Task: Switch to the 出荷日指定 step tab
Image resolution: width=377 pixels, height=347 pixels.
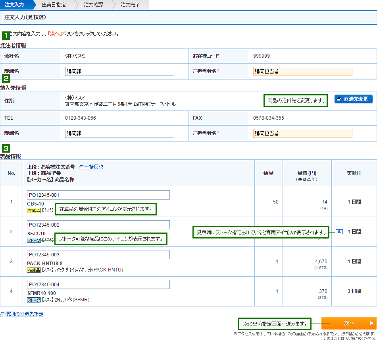Action: click(54, 5)
